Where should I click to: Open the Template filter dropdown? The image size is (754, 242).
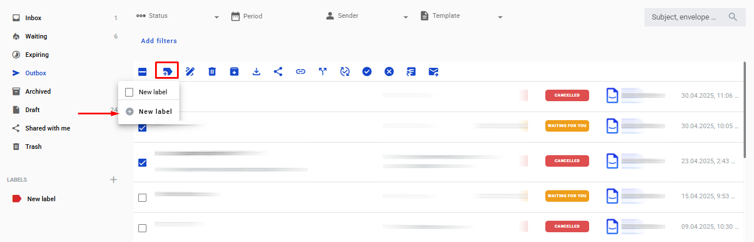(x=462, y=16)
